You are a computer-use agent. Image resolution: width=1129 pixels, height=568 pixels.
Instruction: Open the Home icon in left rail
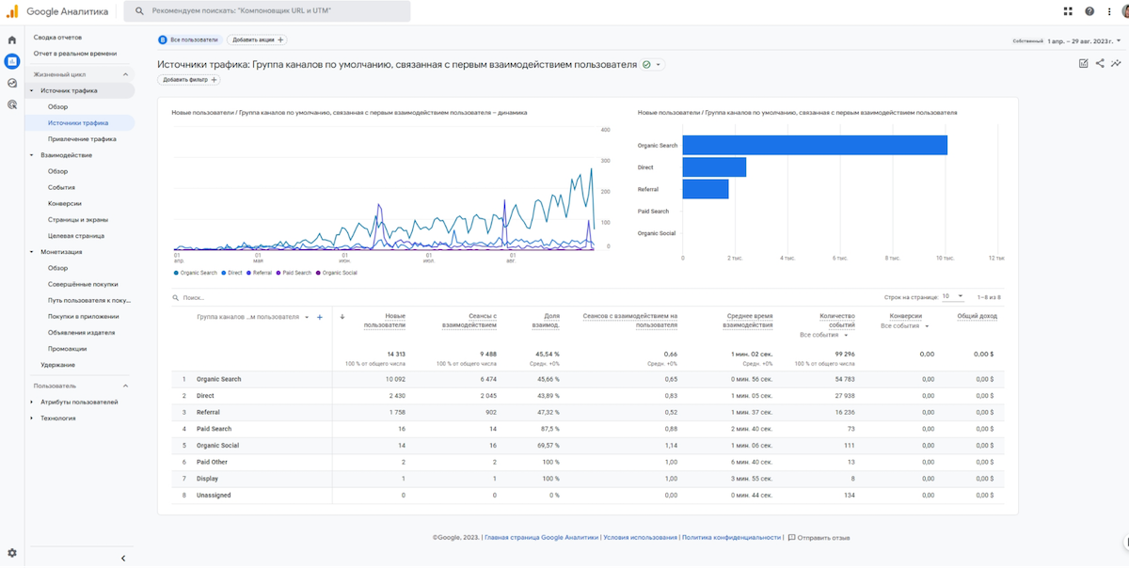(12, 40)
